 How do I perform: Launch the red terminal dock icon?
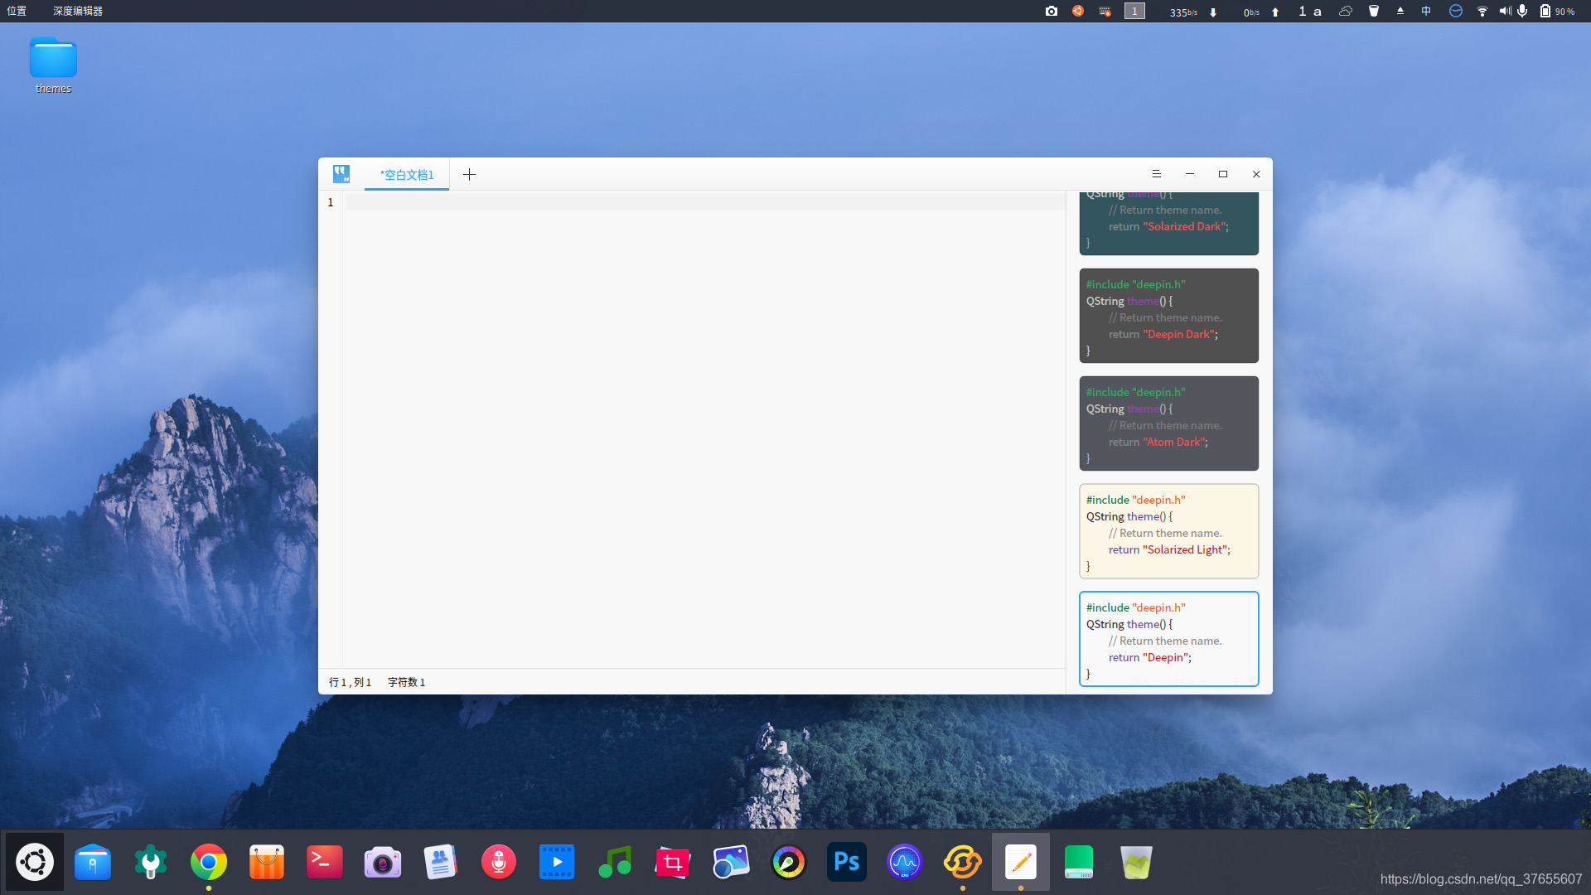click(325, 862)
